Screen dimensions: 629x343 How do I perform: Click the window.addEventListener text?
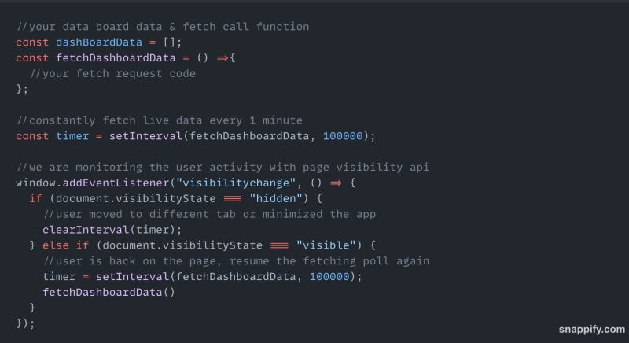coord(92,183)
